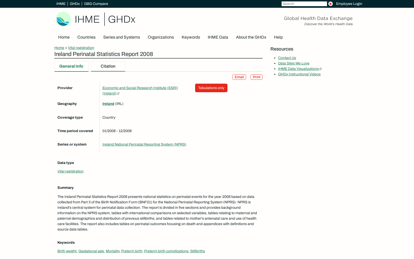Open the Gestational age keyword
414x259 pixels.
[91, 251]
